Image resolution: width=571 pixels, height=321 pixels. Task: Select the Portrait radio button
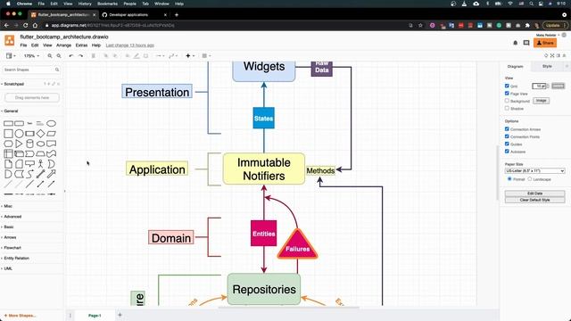point(509,179)
